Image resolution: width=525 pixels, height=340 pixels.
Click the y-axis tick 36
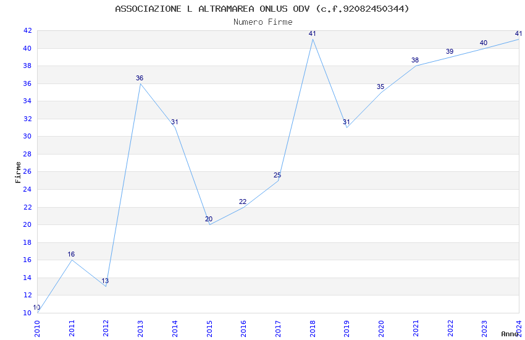(27, 83)
